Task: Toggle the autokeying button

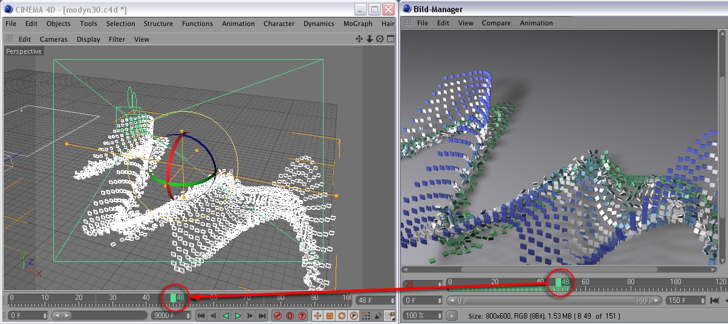Action: point(290,316)
